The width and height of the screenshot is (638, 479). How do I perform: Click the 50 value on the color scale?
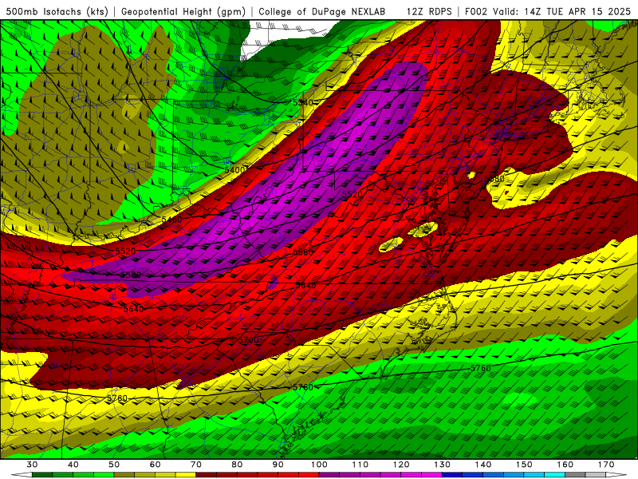point(114,465)
